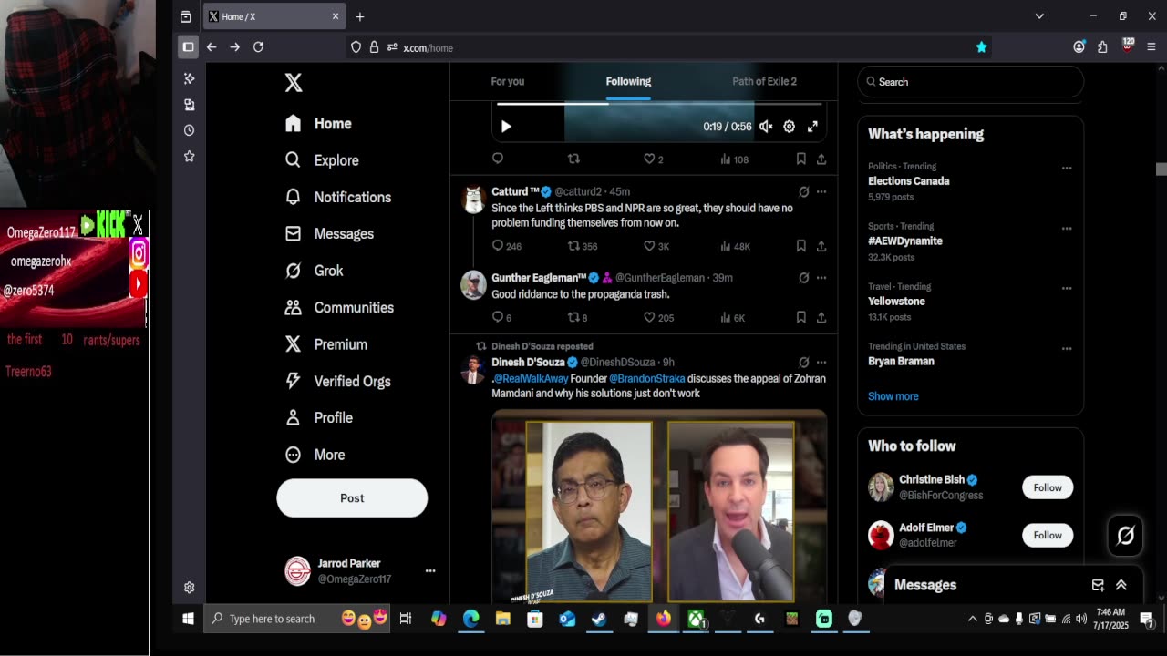
Task: Click the X Search input field
Action: click(976, 82)
